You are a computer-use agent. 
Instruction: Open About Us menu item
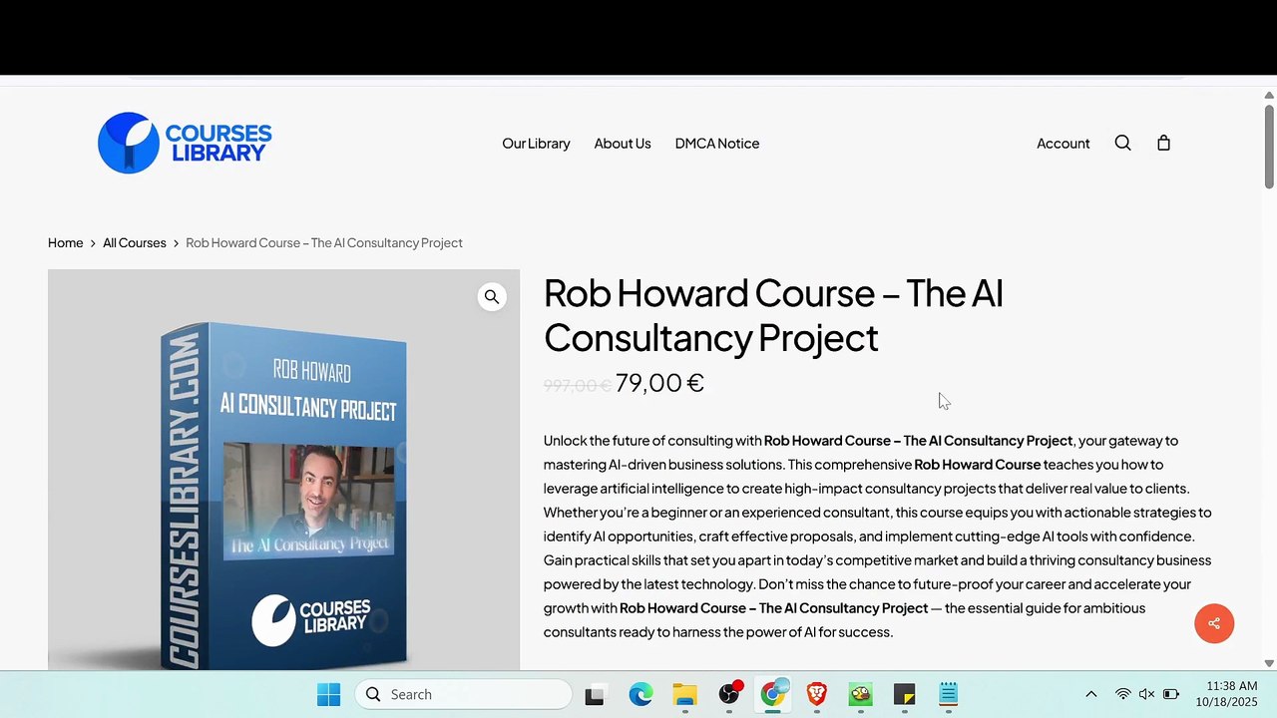[x=623, y=144]
